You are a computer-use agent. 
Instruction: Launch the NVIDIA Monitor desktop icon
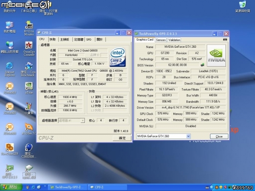(x=29, y=28)
